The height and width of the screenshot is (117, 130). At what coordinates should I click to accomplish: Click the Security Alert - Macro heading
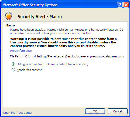click(x=40, y=17)
